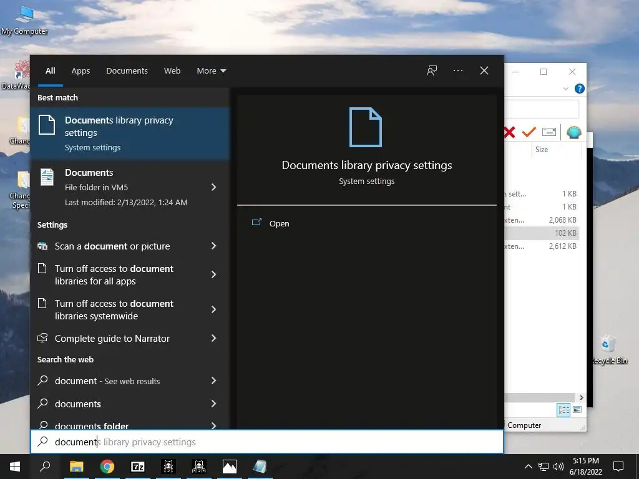Click the Documents folder result icon
Screen dimensions: 639x479
[47, 177]
